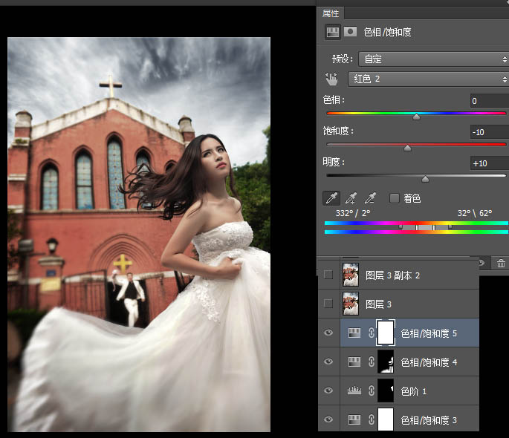Select the layer mask thumbnail of 色相/饱和度 5
509x438 pixels.
385,333
